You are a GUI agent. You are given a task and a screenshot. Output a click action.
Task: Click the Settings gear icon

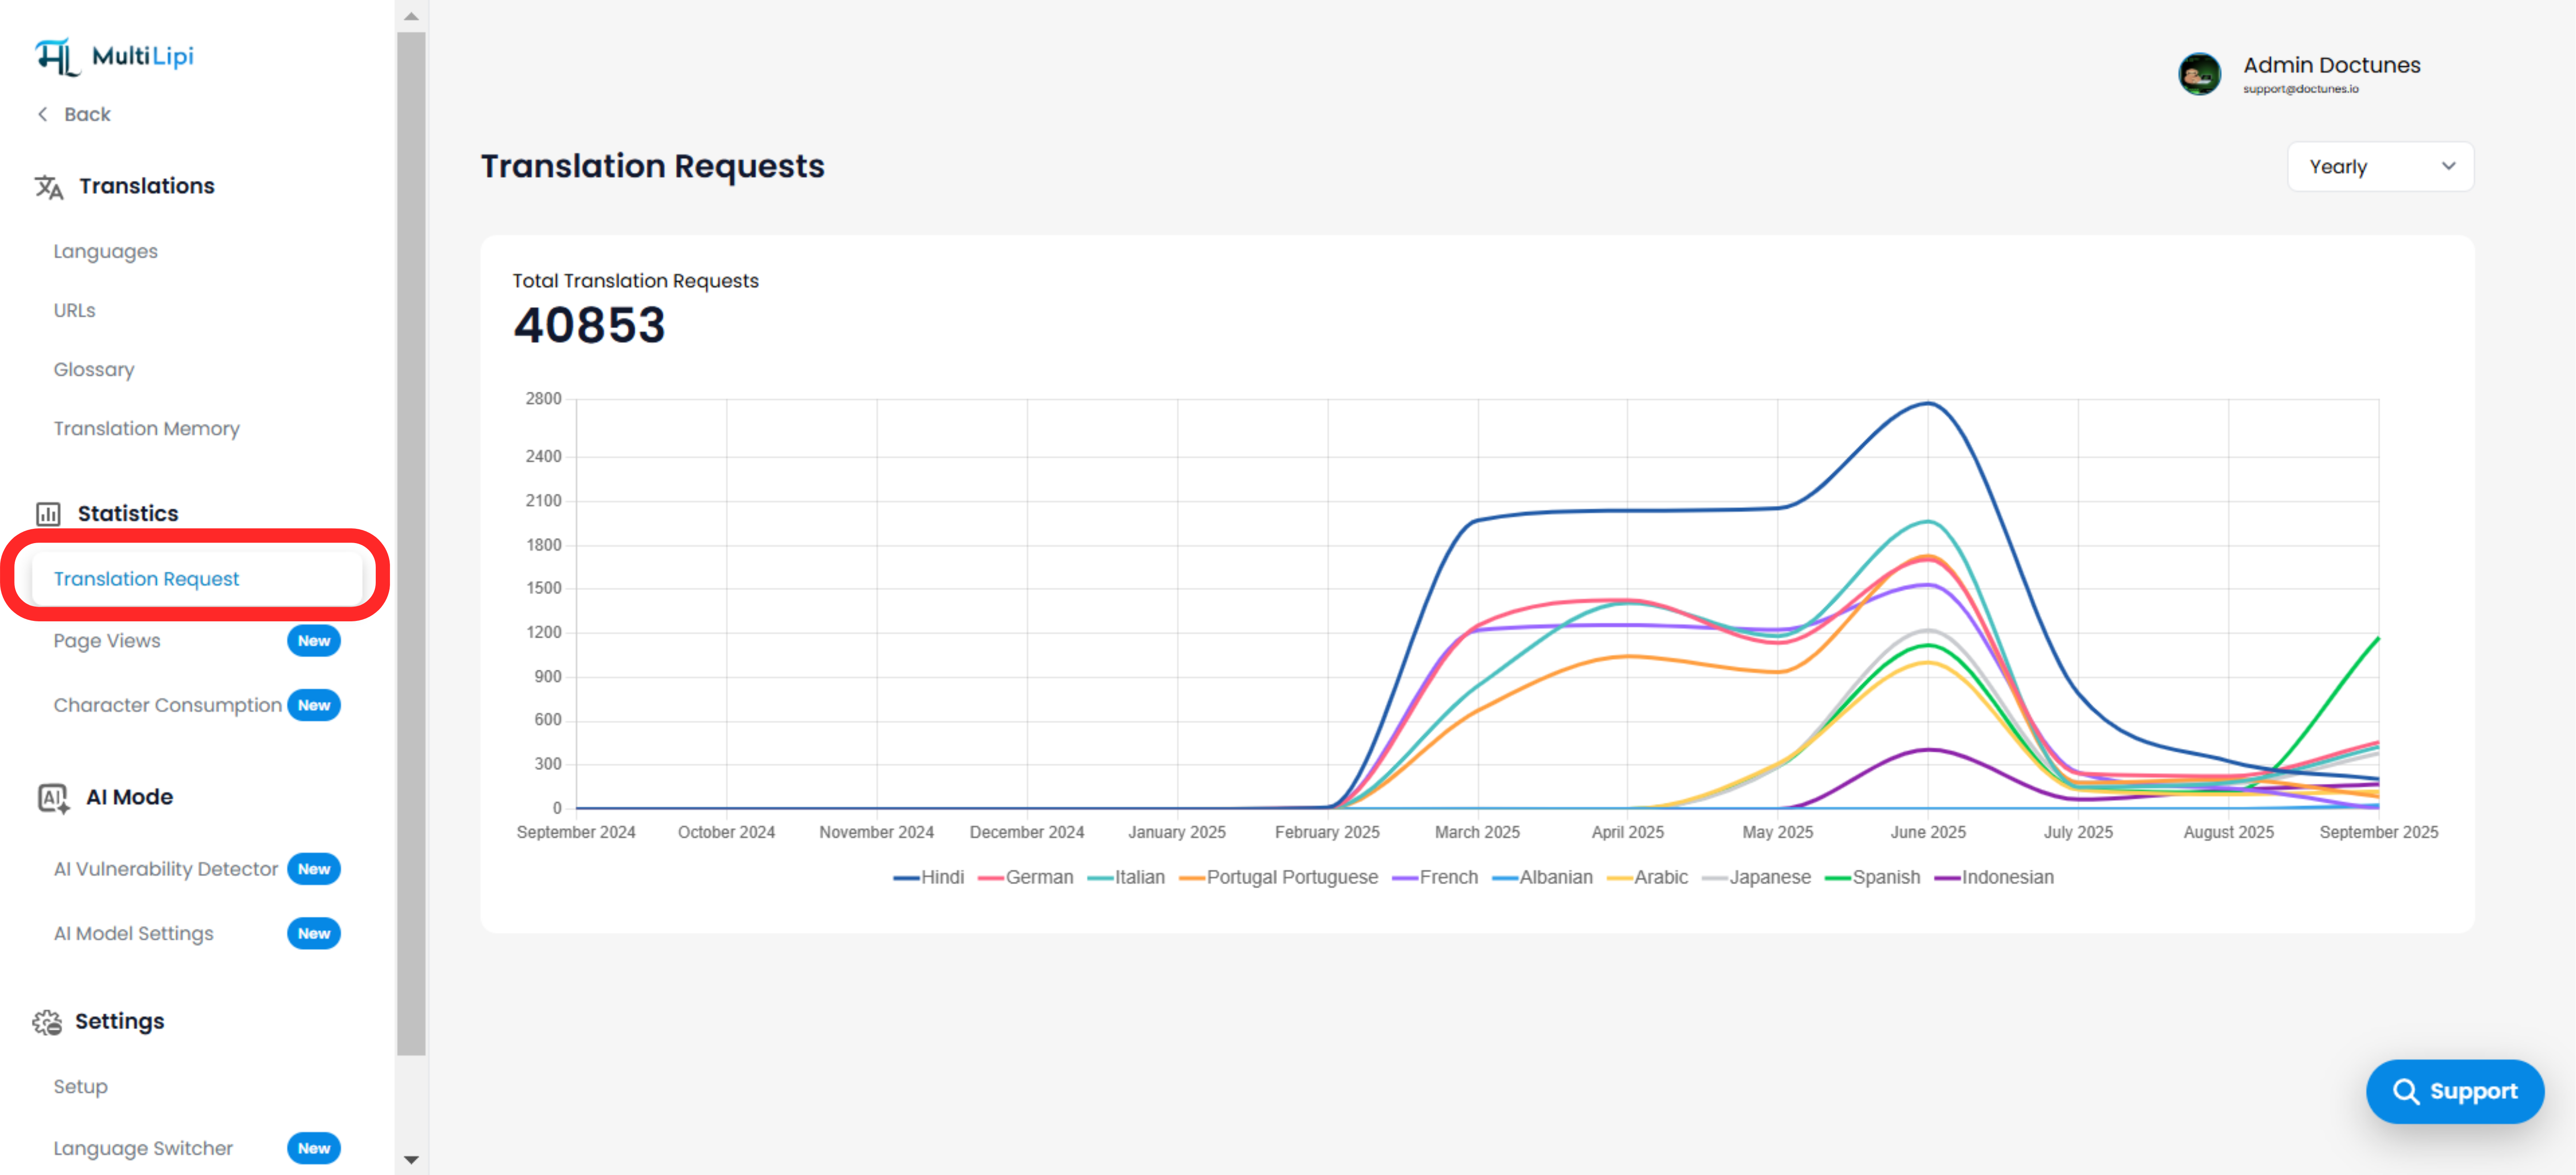pos(47,1022)
